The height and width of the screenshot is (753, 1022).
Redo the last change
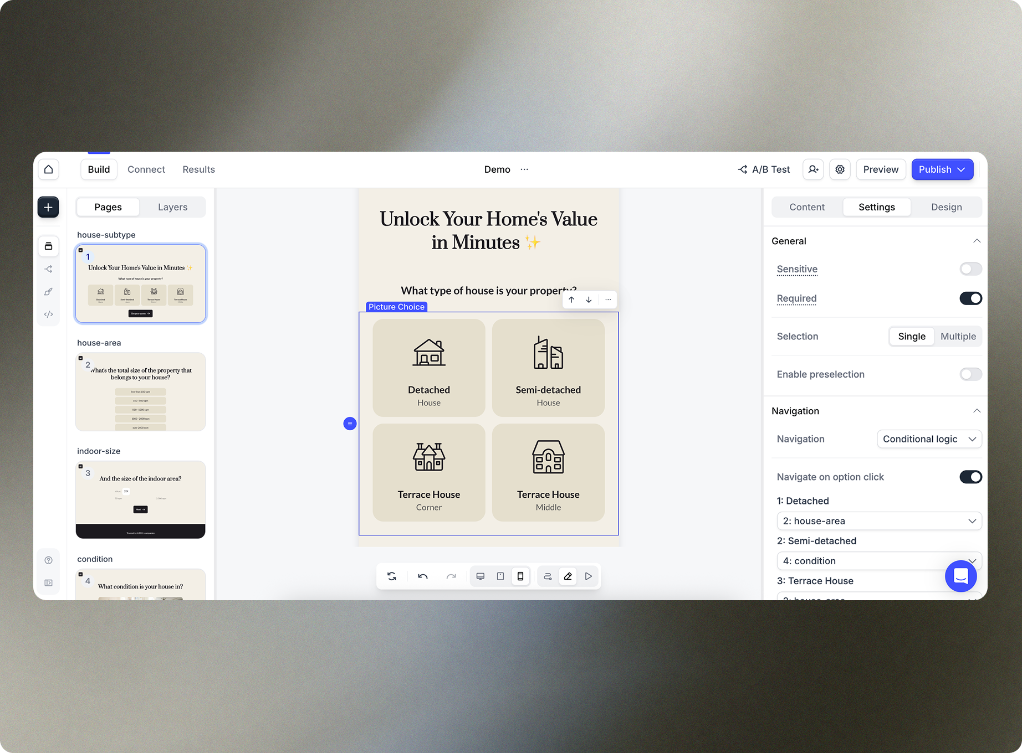451,576
